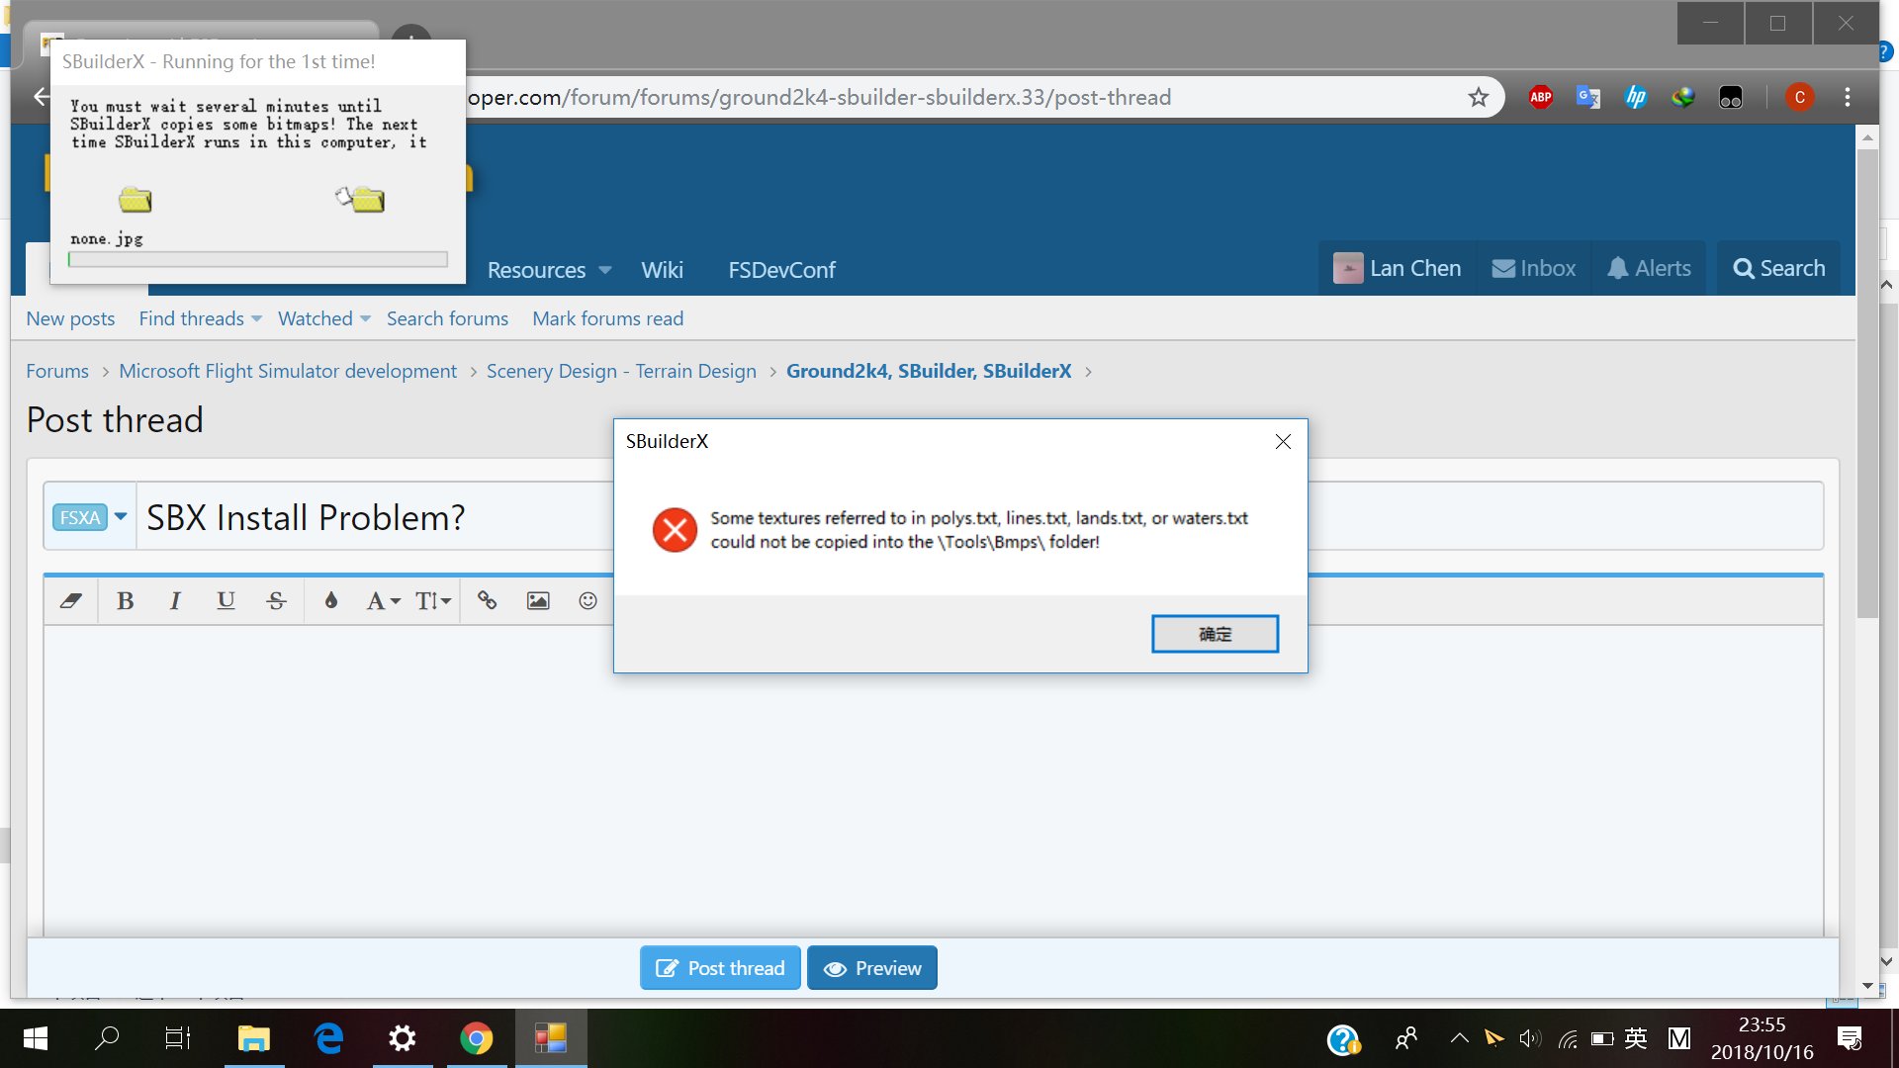Open text color picker droplet
The height and width of the screenshot is (1068, 1899).
click(331, 600)
